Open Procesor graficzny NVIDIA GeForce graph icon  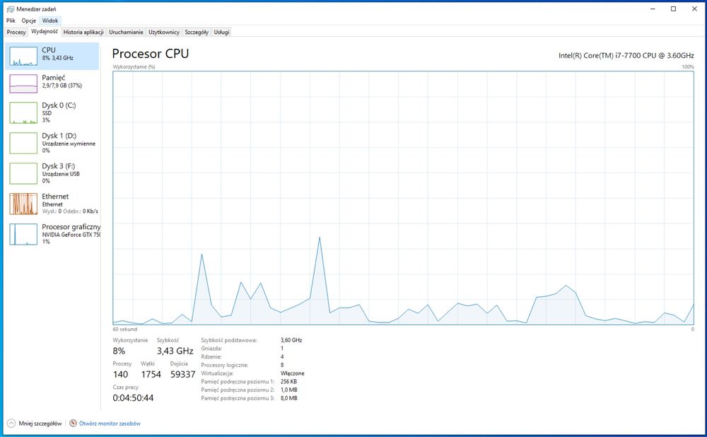tap(23, 234)
